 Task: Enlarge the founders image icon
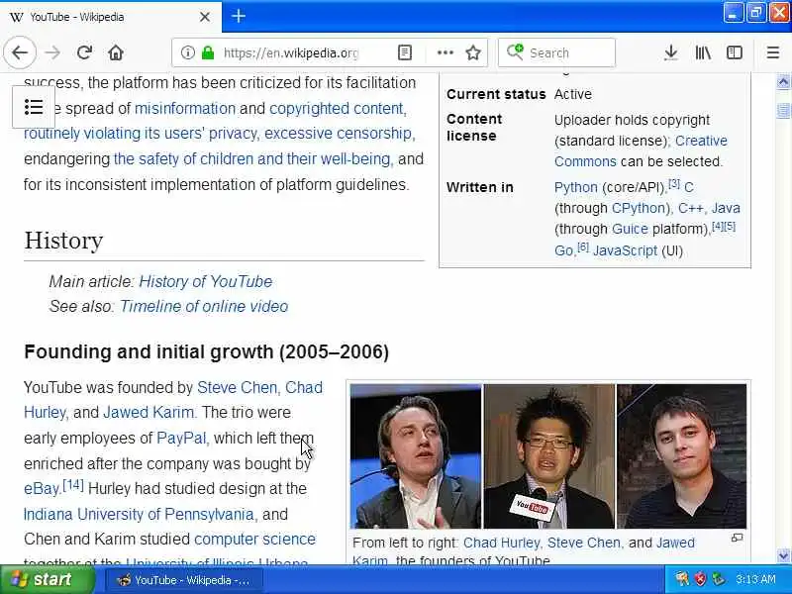tap(737, 538)
